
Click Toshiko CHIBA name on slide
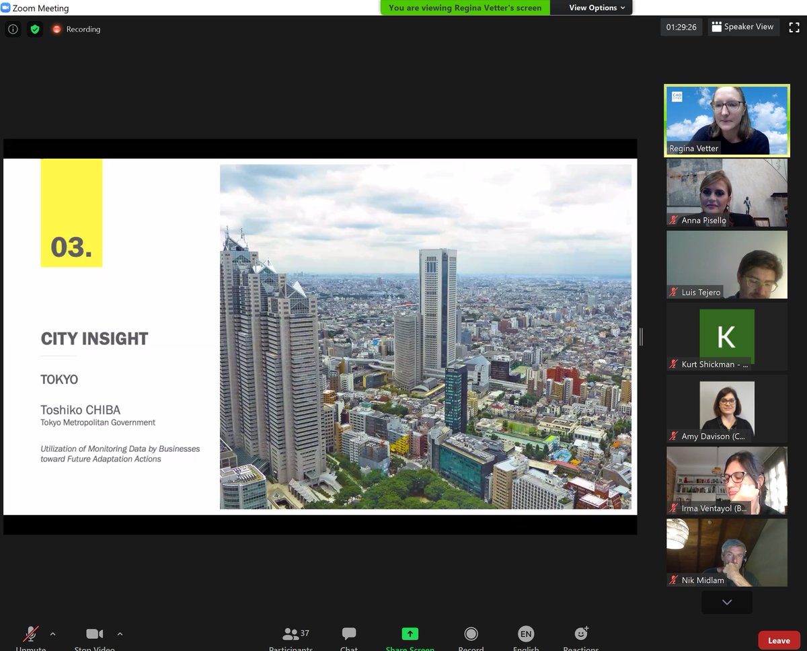point(81,410)
